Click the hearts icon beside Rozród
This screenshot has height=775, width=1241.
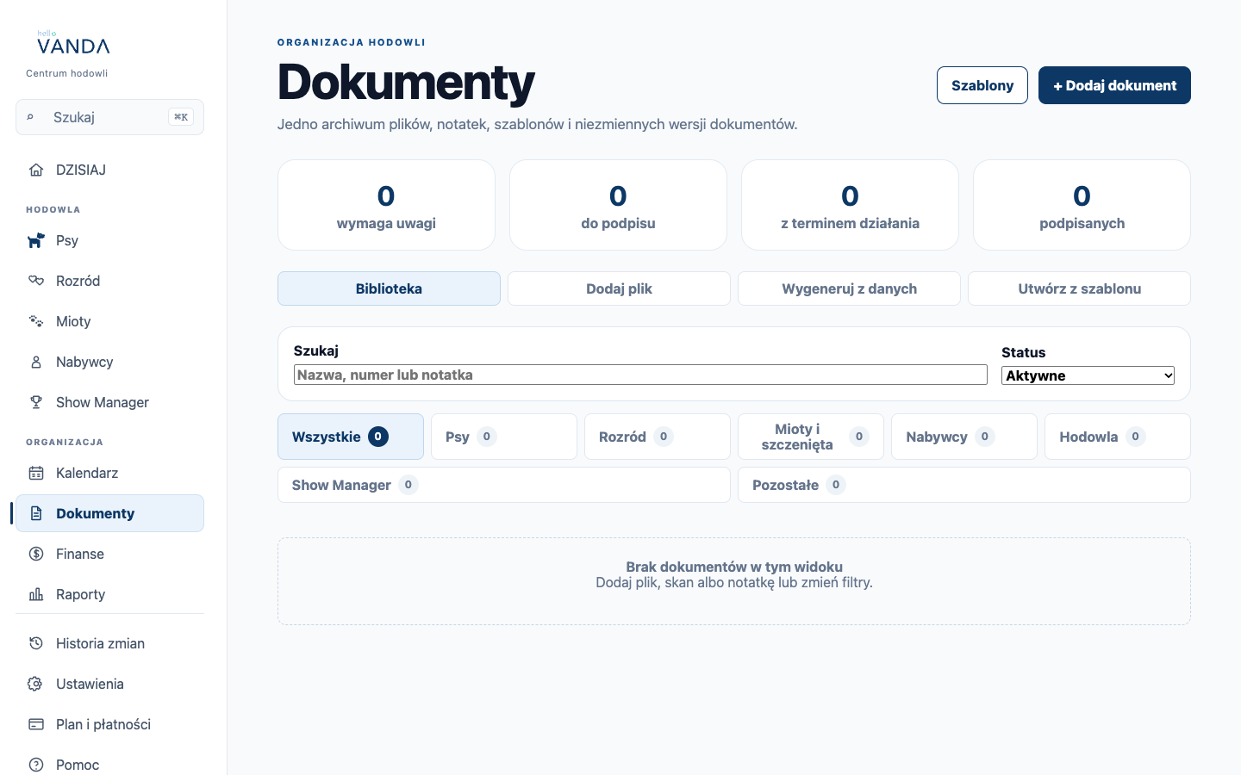pos(36,281)
